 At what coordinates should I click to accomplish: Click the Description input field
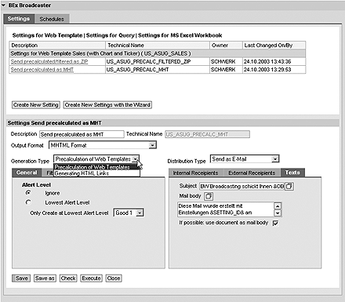(82, 134)
